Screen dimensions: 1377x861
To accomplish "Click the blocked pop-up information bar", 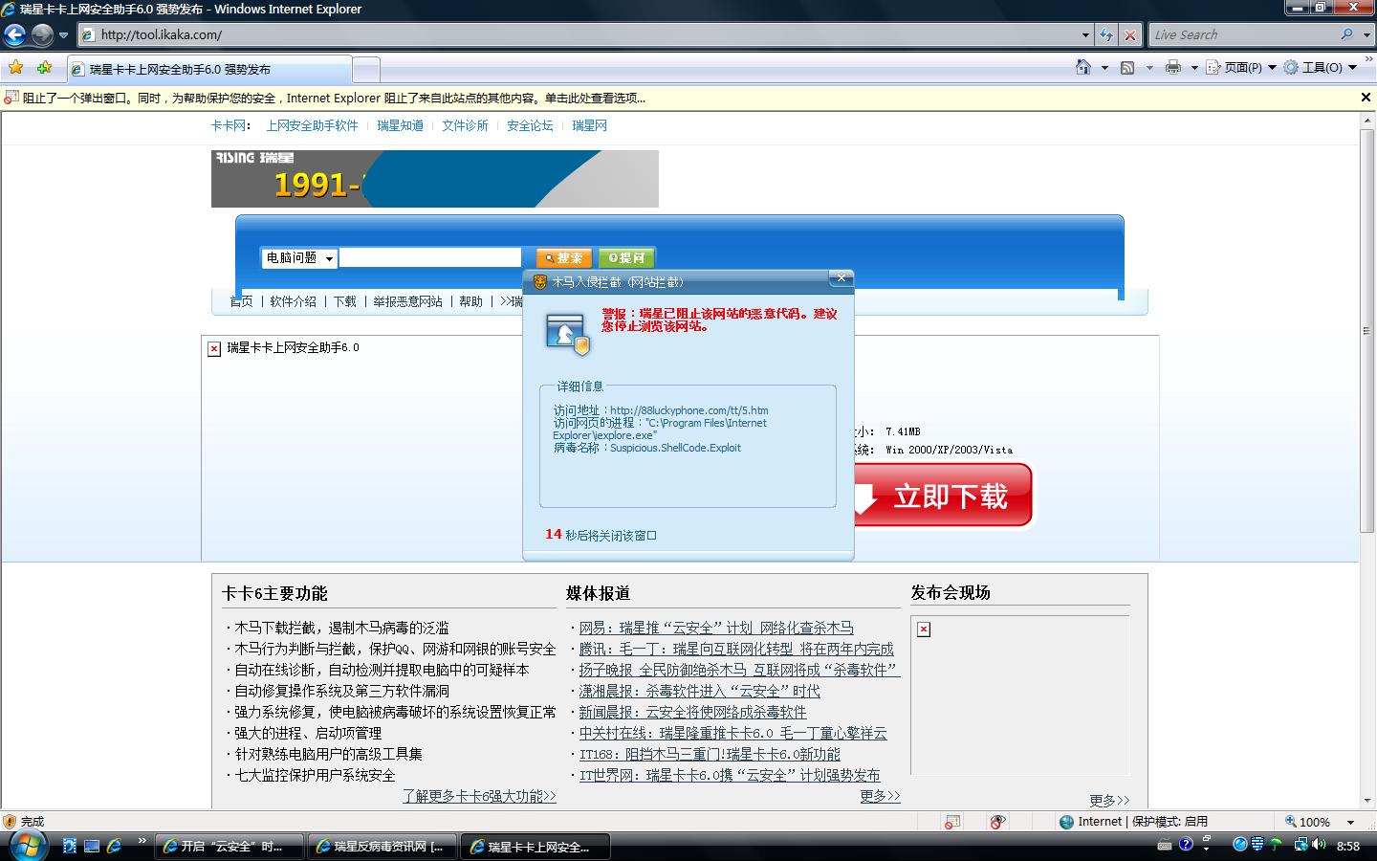I will coord(679,98).
